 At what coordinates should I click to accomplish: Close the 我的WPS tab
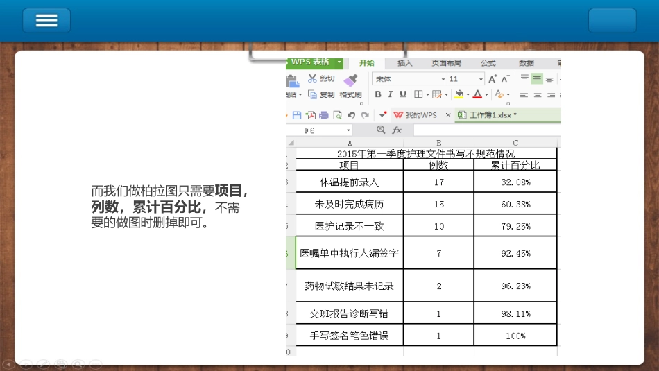[448, 114]
